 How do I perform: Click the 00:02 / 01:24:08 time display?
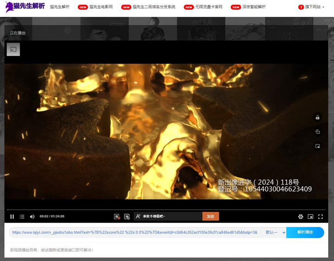(52, 216)
